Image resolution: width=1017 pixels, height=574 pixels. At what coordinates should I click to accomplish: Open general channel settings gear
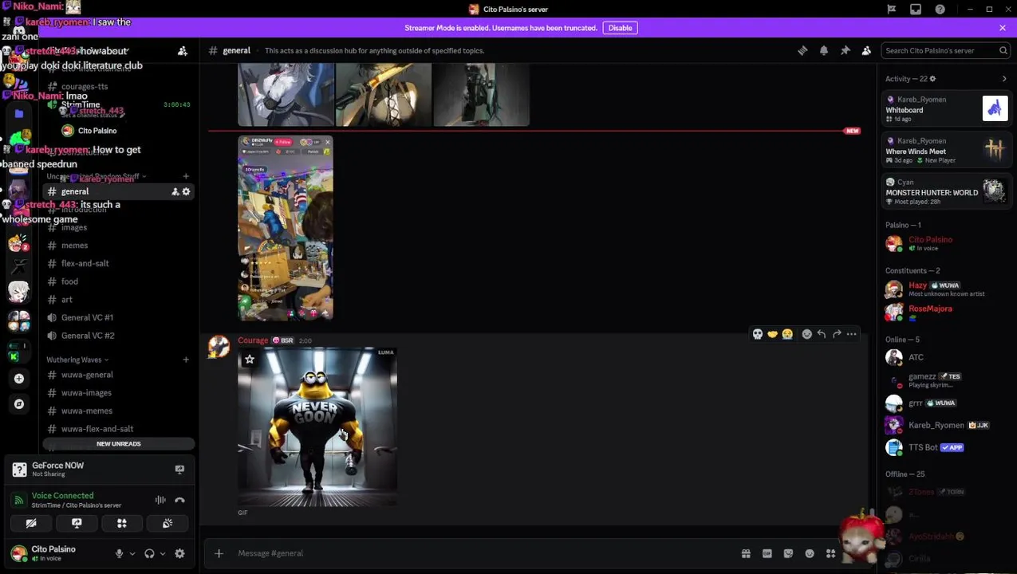[187, 191]
